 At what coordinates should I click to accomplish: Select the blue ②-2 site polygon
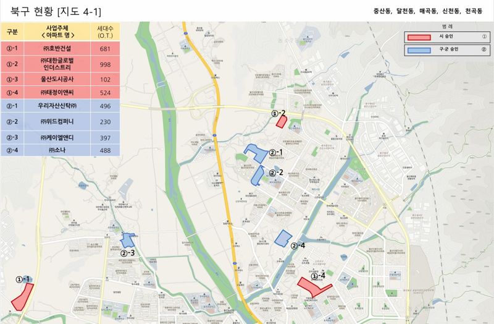click(257, 176)
